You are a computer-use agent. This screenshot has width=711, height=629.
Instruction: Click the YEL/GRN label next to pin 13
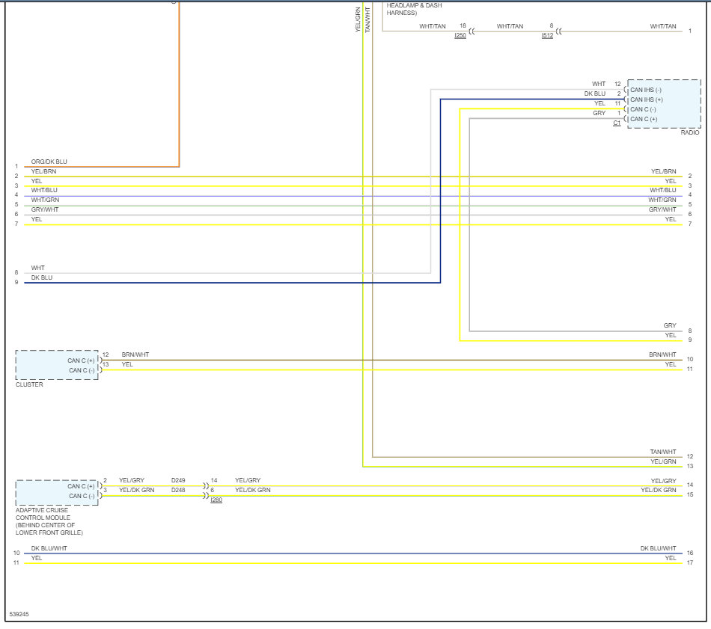[x=663, y=461]
